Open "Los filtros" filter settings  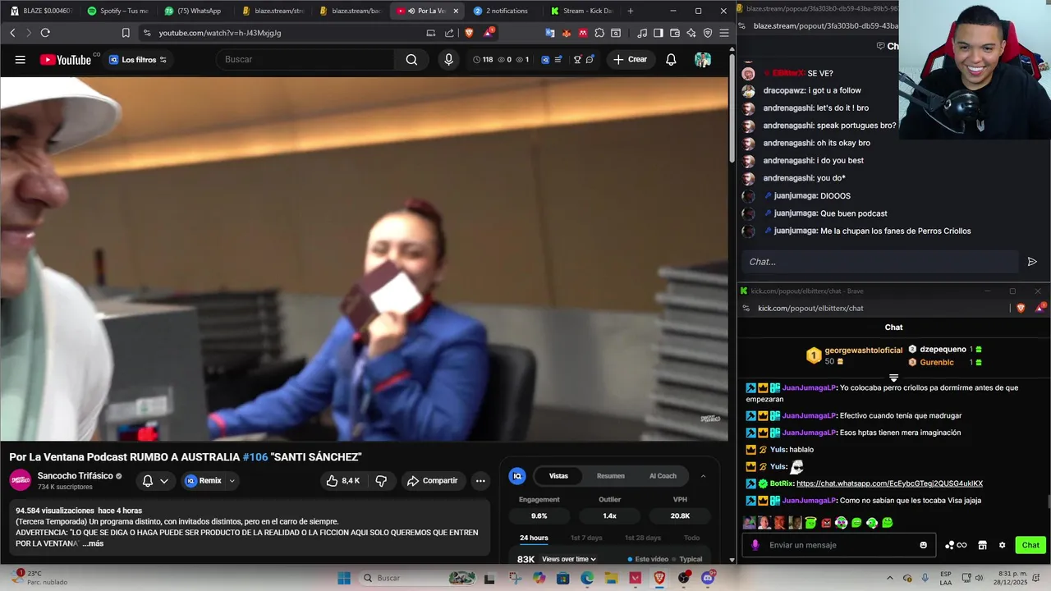point(137,59)
